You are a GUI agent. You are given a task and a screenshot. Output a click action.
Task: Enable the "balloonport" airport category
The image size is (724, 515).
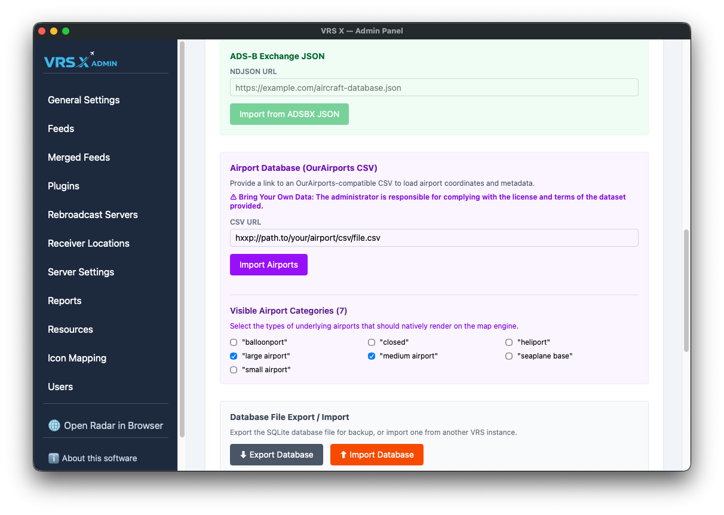click(x=234, y=342)
